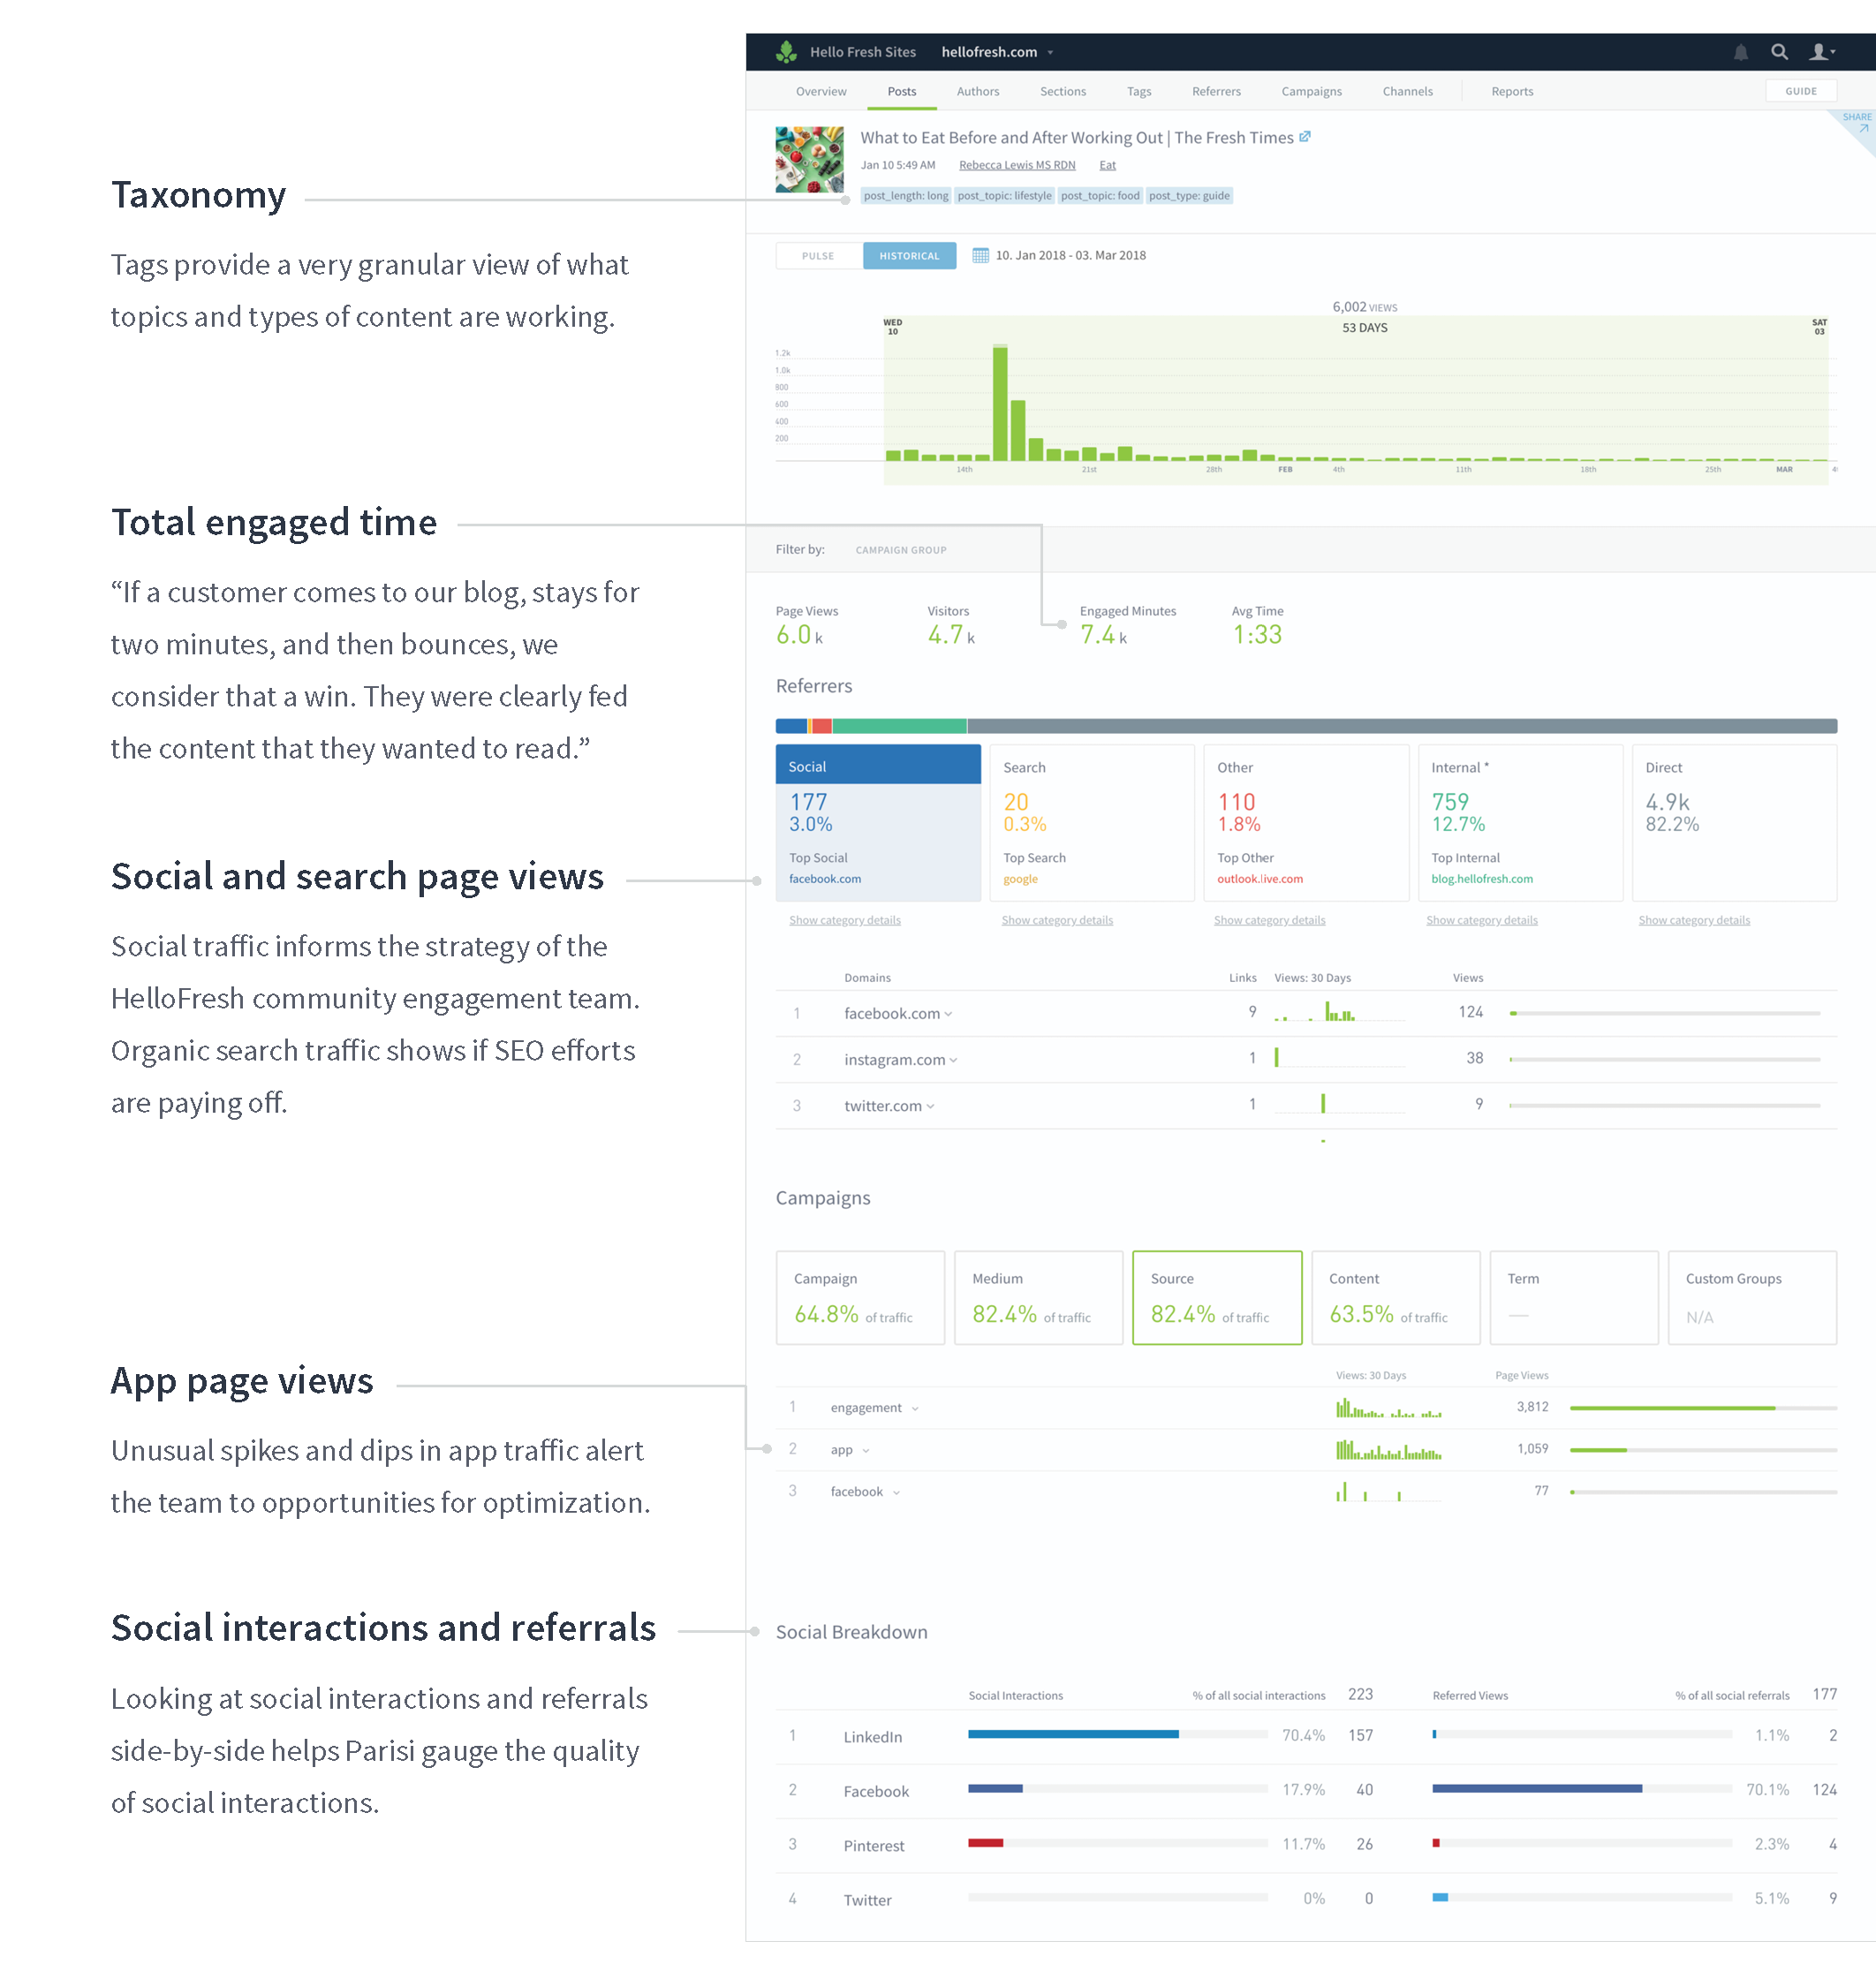Screen dimensions: 1876x1979
Task: Click the post_topic: lifestyle tag
Action: tap(1004, 196)
